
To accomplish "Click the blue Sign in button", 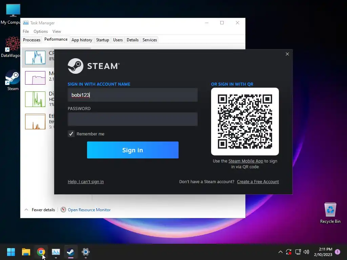I will click(x=133, y=150).
